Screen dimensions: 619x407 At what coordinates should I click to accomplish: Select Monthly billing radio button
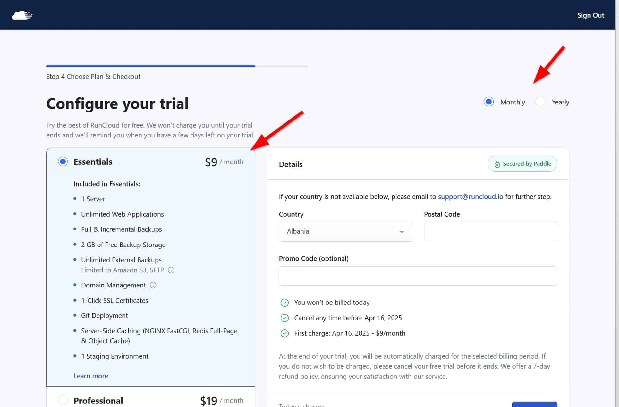click(488, 102)
